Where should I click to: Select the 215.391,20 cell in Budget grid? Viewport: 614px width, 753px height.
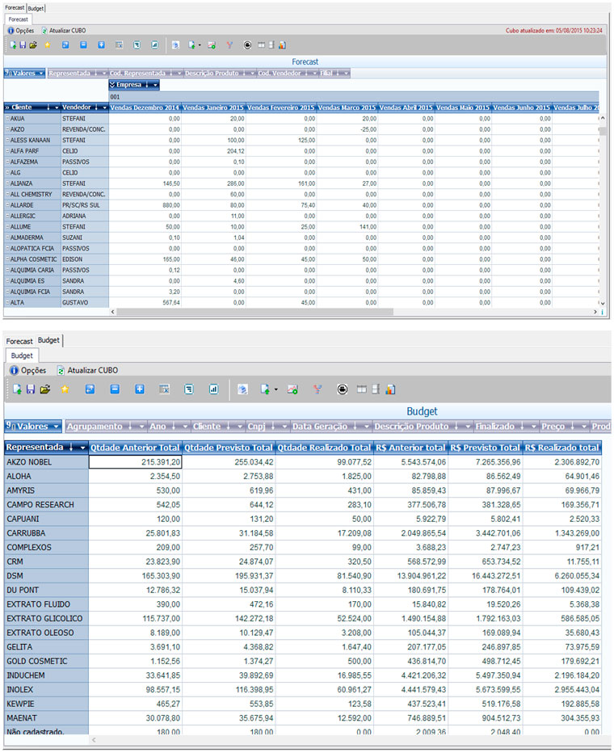[135, 462]
